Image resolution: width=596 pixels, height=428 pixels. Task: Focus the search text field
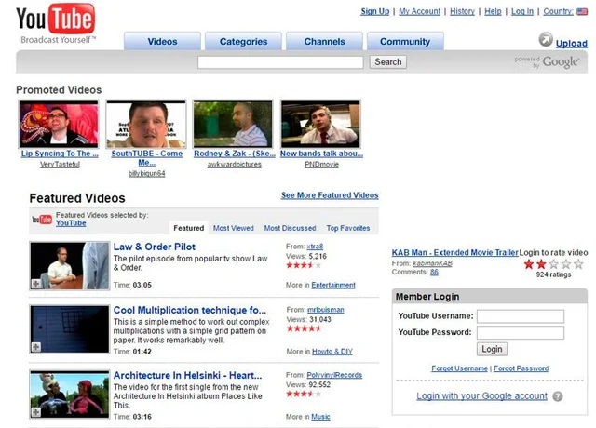[x=280, y=62]
